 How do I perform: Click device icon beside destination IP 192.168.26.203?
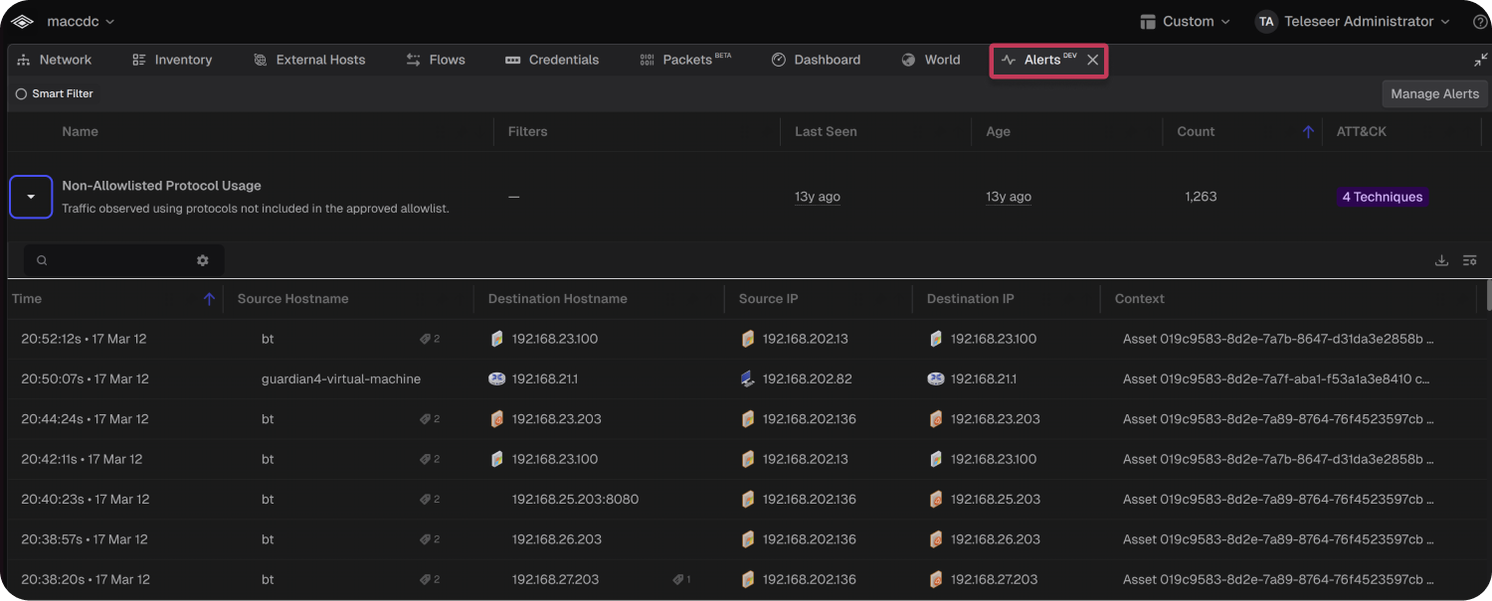click(x=936, y=539)
